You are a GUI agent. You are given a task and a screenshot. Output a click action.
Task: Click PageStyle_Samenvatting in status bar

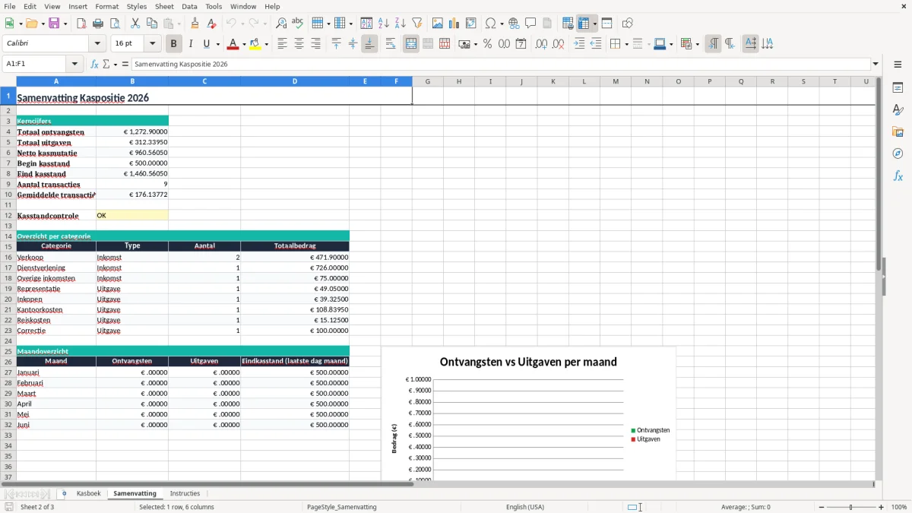click(341, 507)
